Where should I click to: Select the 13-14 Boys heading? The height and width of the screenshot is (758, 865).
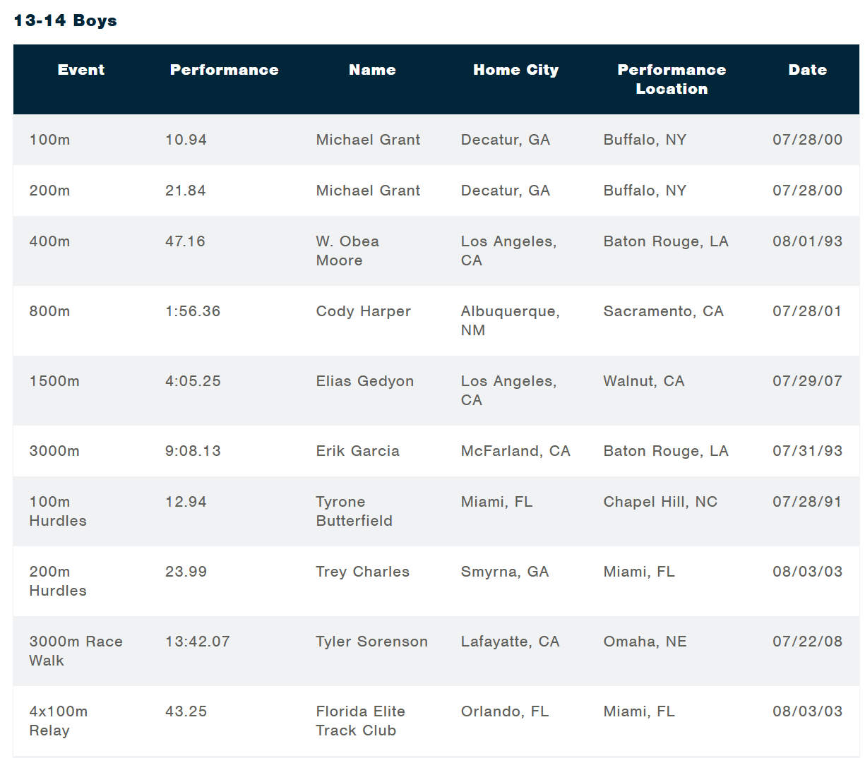tap(66, 20)
